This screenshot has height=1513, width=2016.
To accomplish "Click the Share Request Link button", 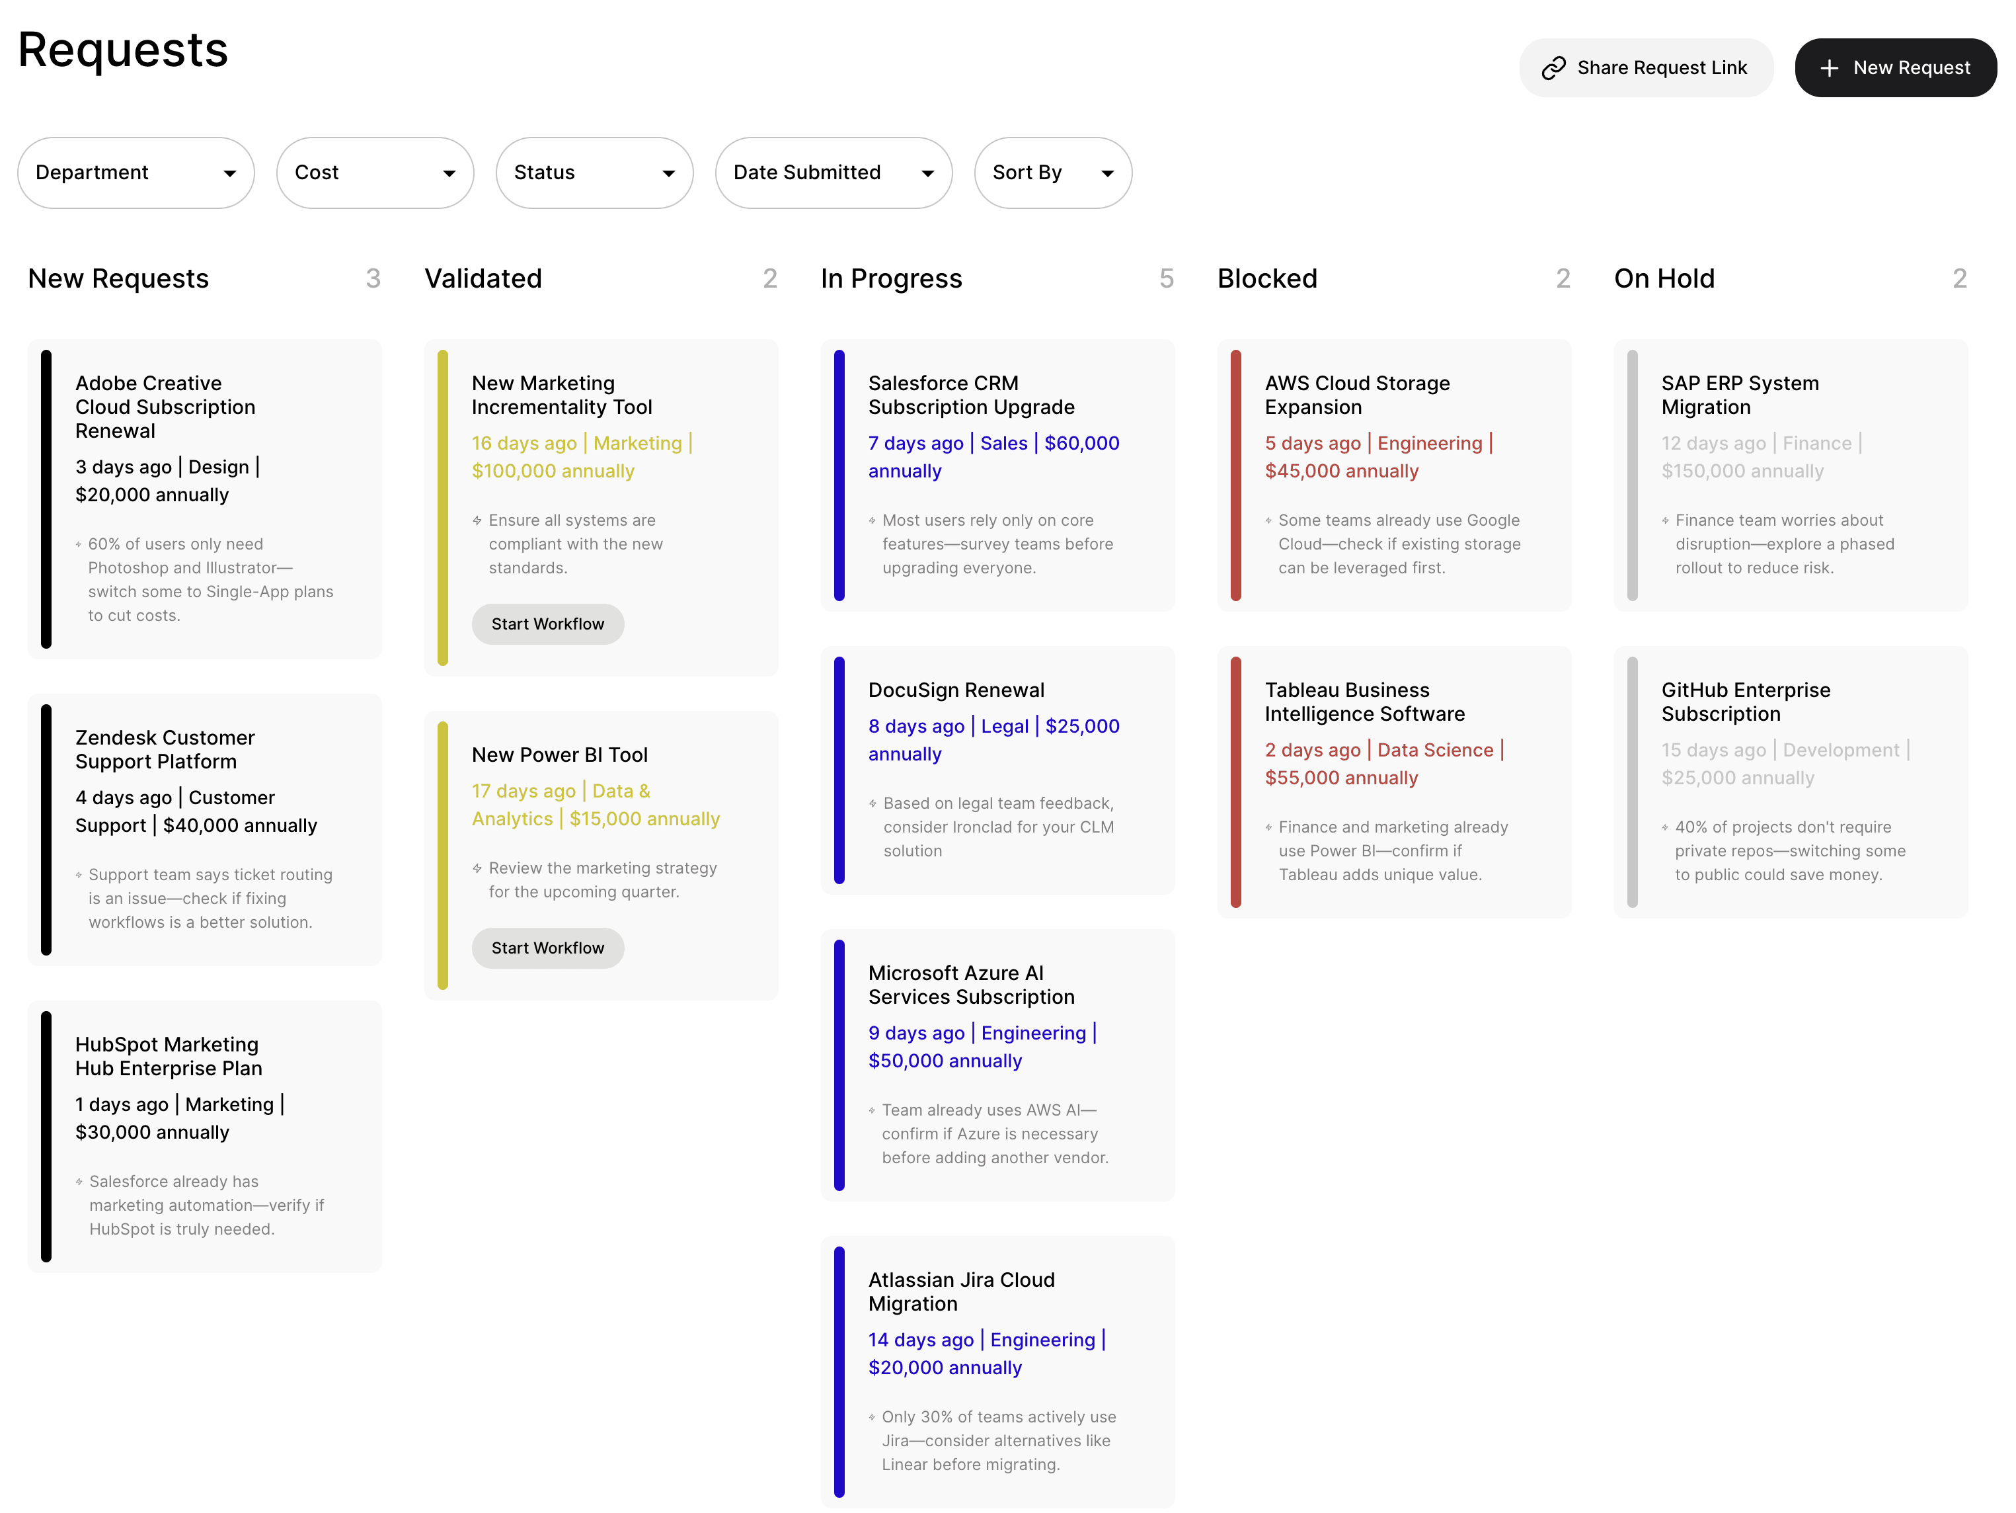I will pos(1646,68).
